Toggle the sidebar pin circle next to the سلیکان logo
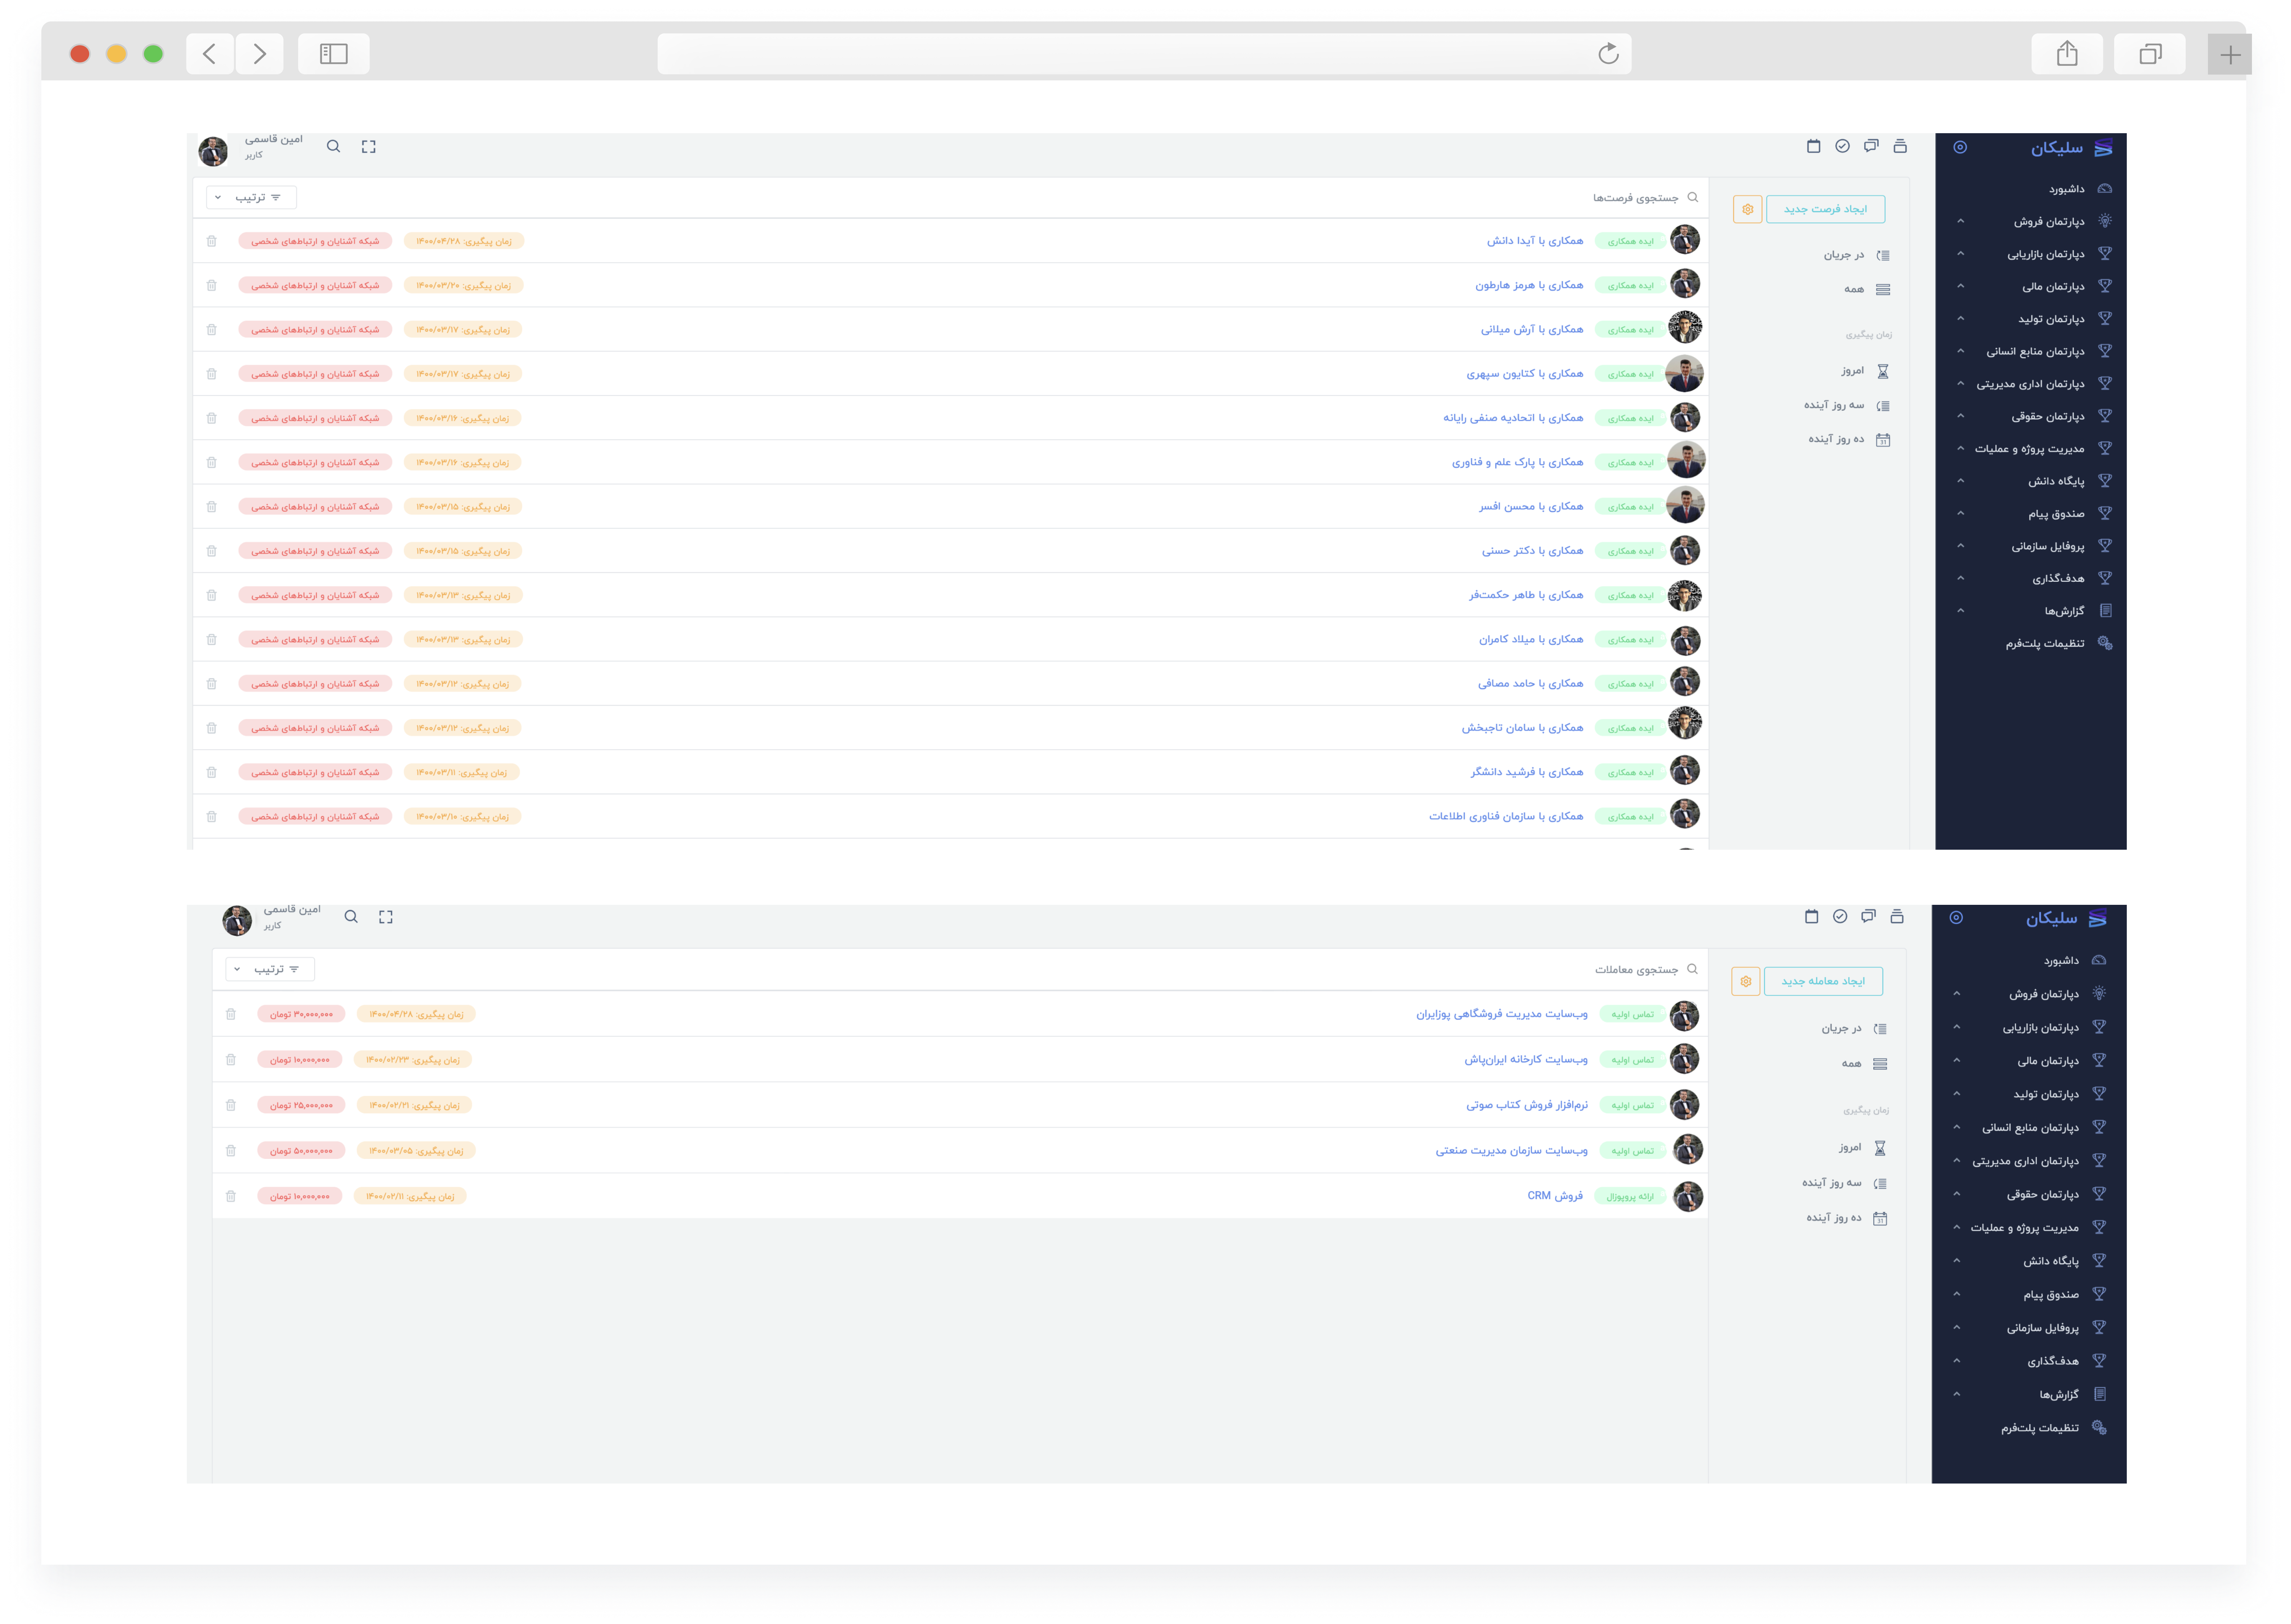Viewport: 2291px width, 1624px height. (1960, 147)
